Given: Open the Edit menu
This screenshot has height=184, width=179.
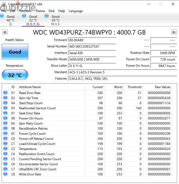Looking at the screenshot, I should (x=13, y=11).
